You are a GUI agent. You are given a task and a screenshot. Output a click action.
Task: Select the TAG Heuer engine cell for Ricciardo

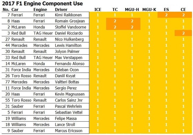coord(43,33)
